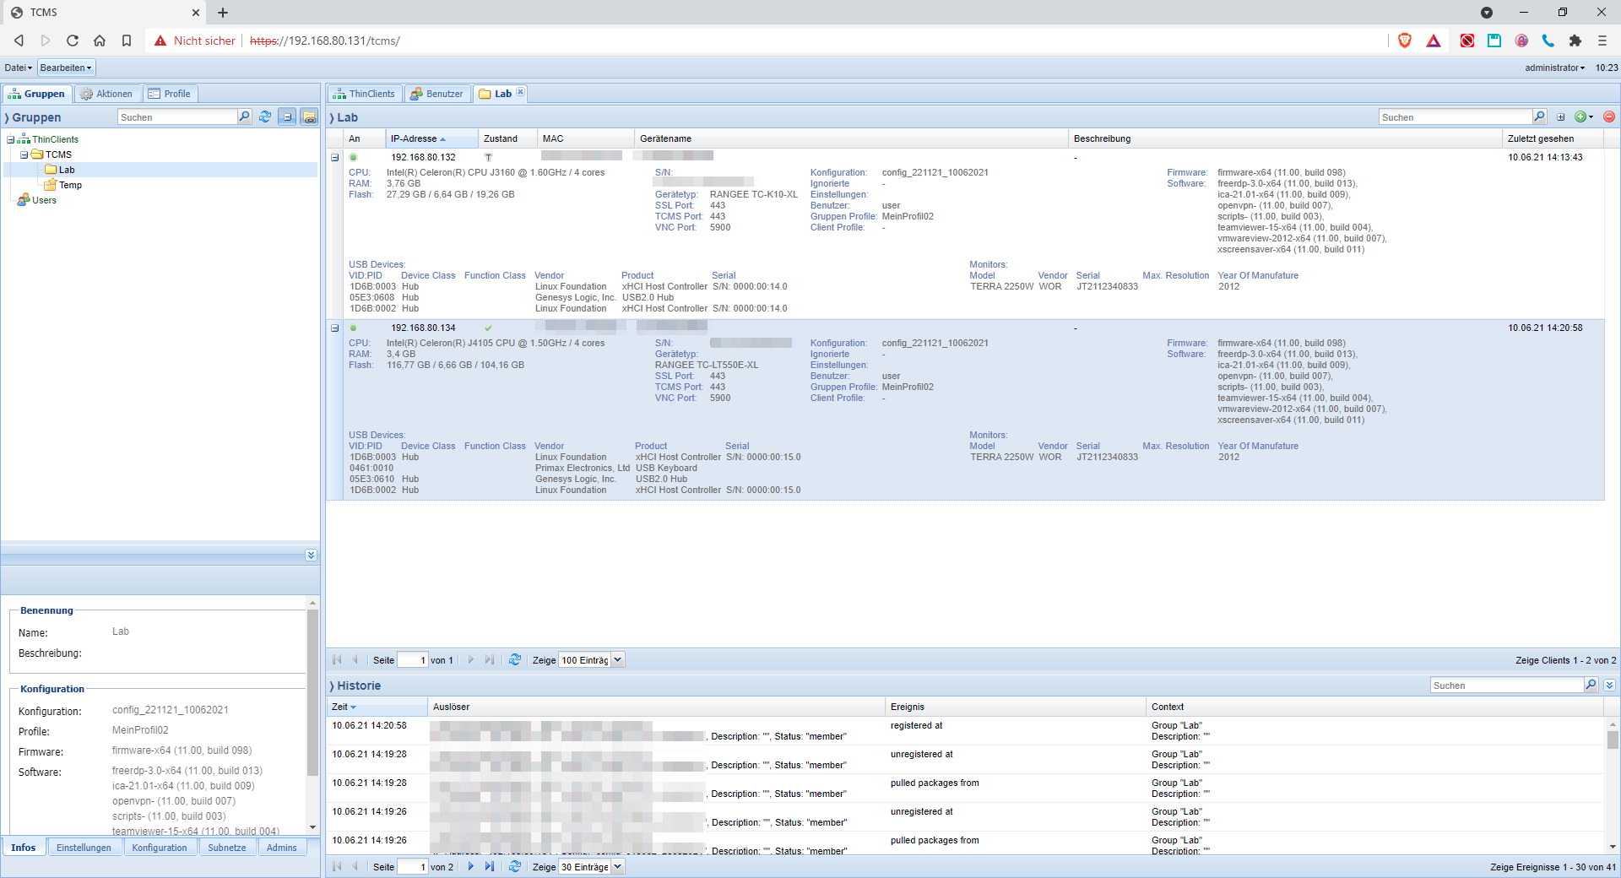Click the green add client icon
This screenshot has height=878, width=1621.
coord(1580,117)
